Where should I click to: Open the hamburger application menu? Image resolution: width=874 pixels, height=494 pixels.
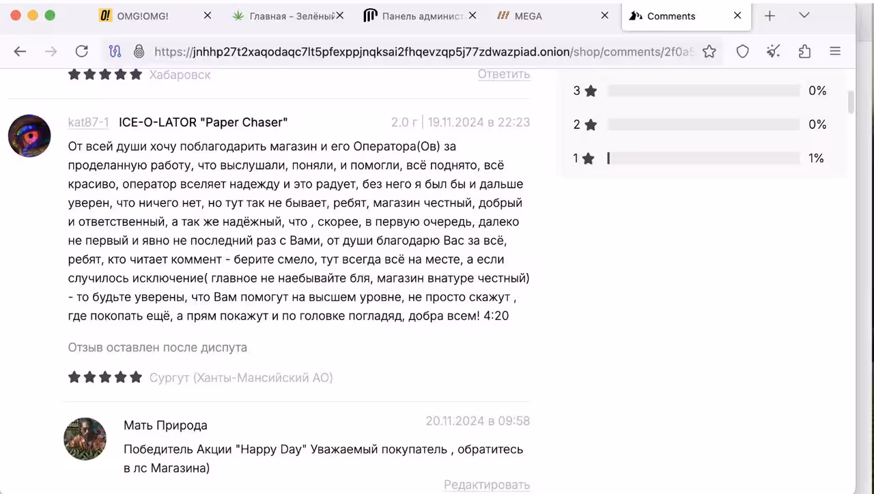[835, 51]
